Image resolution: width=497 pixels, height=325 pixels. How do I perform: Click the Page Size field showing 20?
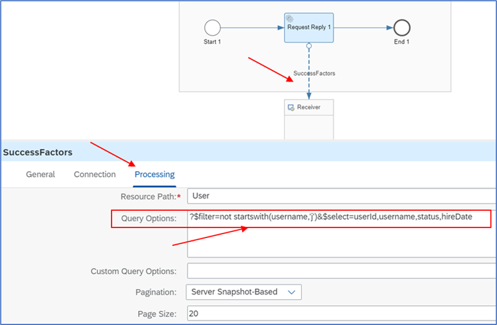pyautogui.click(x=342, y=313)
